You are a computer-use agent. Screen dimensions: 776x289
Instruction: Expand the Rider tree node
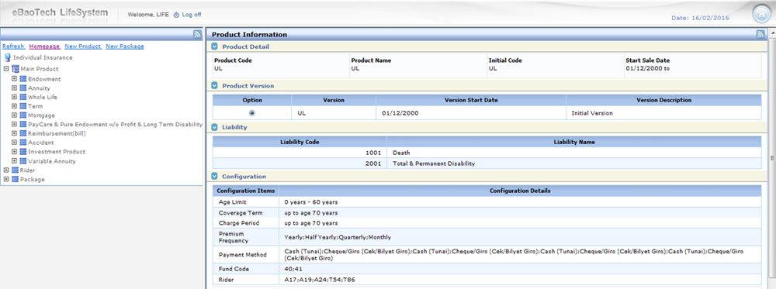[x=6, y=170]
